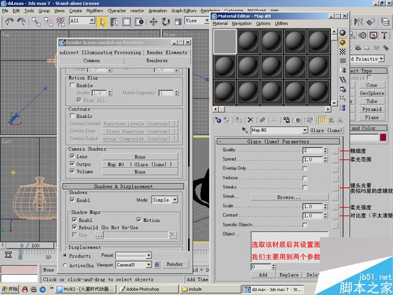Toggle Window/Crossing selection mode

coord(139,22)
